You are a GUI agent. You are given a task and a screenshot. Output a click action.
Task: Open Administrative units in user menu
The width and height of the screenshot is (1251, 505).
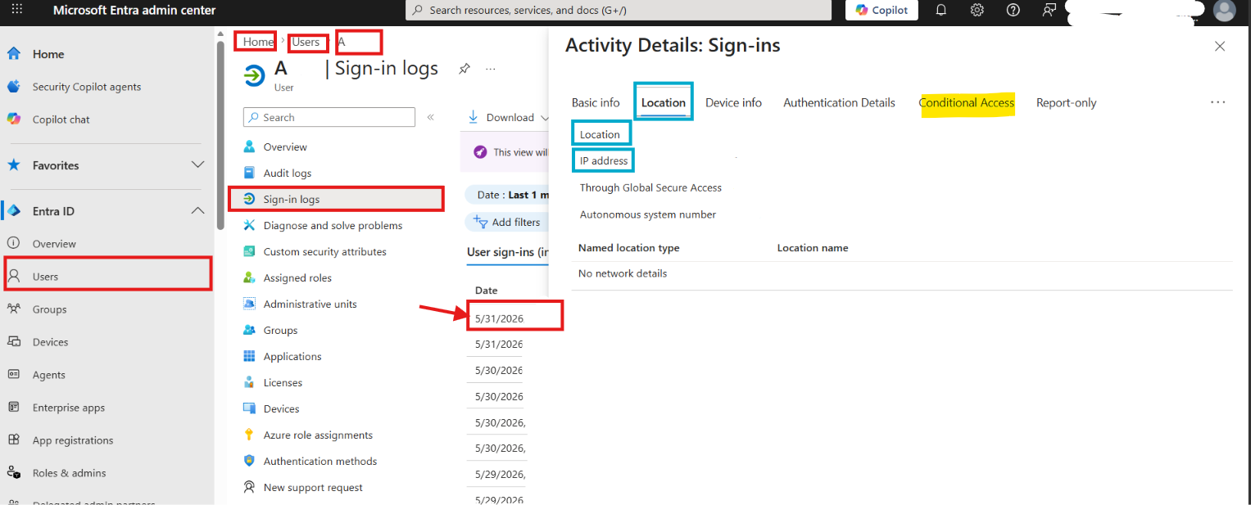(310, 304)
